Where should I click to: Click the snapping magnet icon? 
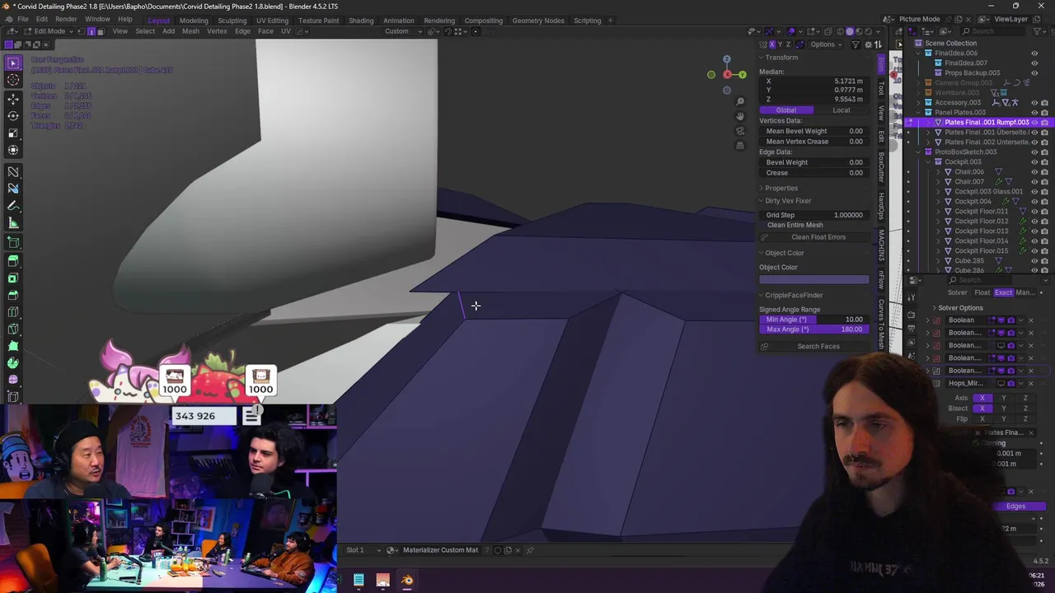447,31
